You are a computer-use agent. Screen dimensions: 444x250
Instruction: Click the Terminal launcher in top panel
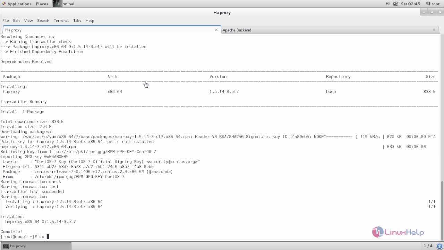click(x=64, y=4)
